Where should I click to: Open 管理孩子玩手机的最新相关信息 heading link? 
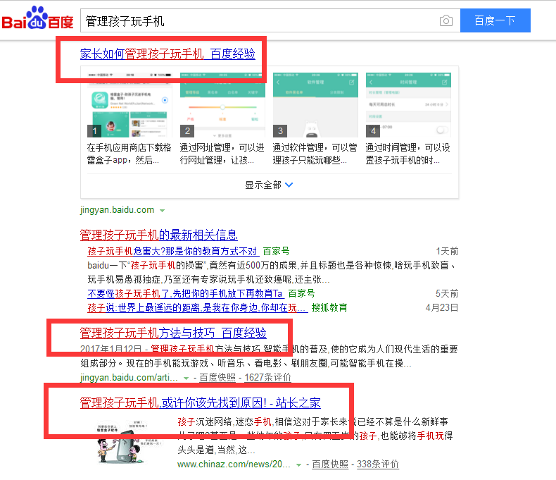[x=158, y=235]
